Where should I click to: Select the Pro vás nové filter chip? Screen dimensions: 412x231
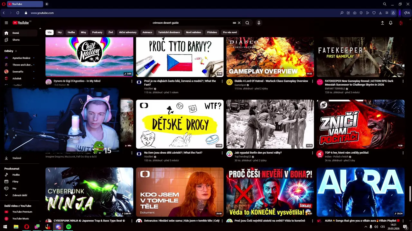click(230, 32)
